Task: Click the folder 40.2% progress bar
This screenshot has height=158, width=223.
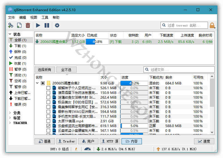Action: pos(134,83)
